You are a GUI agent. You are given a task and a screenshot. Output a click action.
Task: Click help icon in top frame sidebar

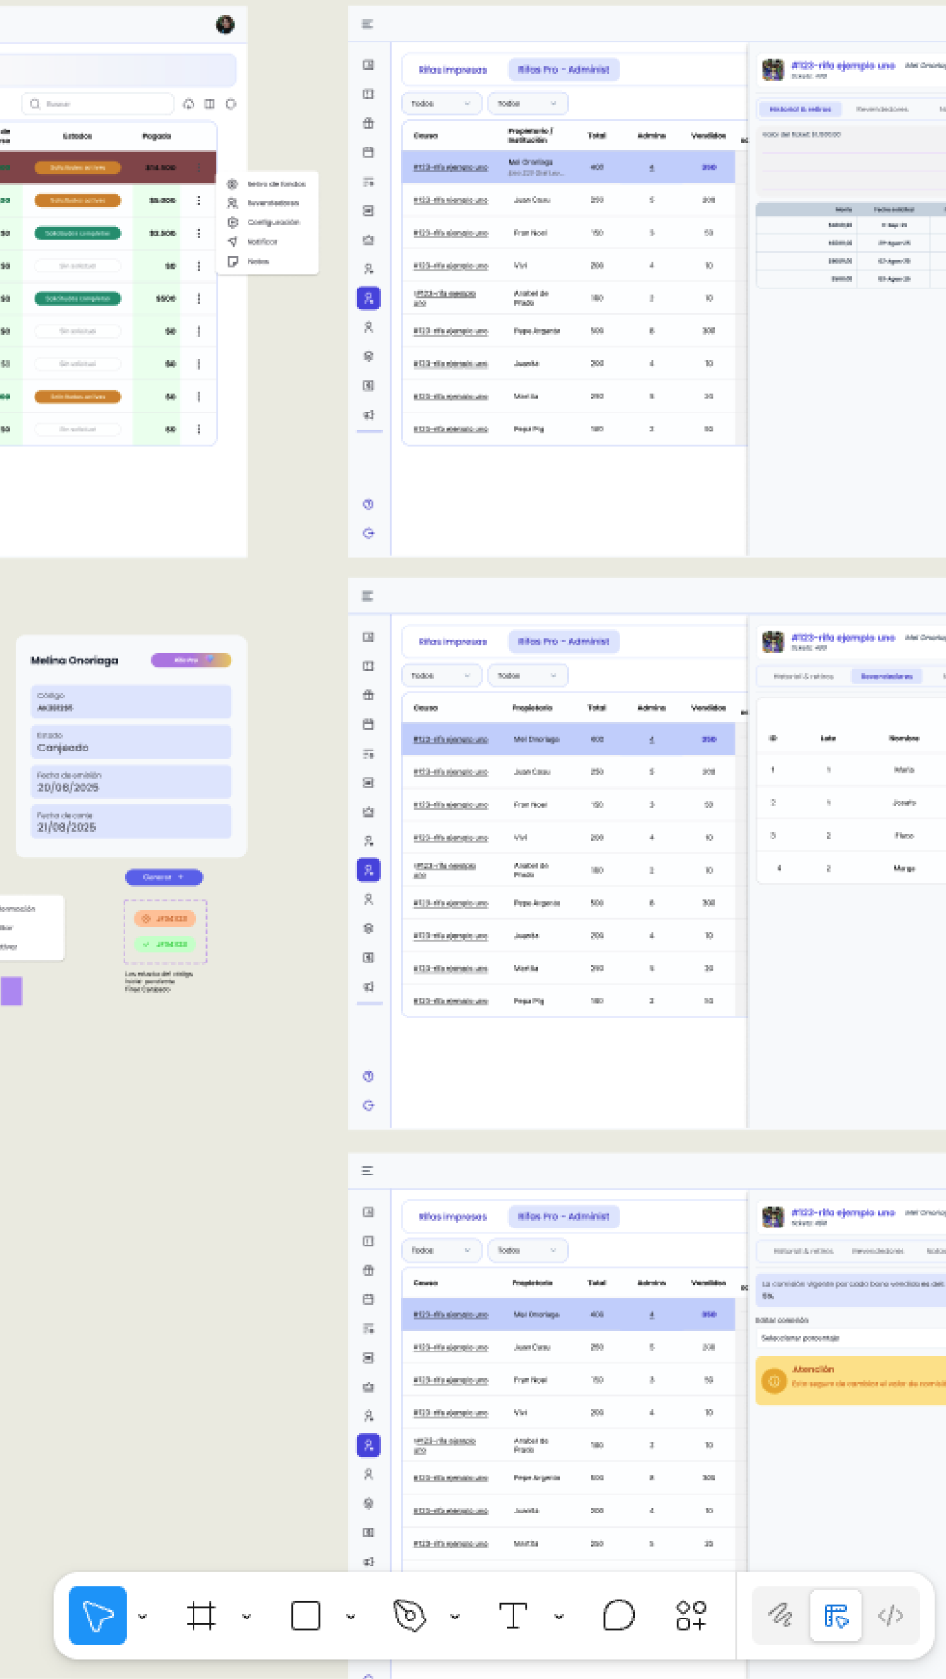tap(368, 504)
